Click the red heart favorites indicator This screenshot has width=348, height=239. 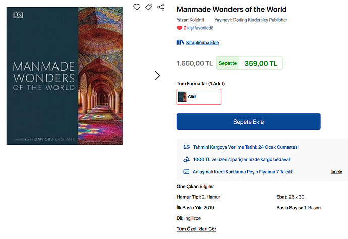[179, 28]
